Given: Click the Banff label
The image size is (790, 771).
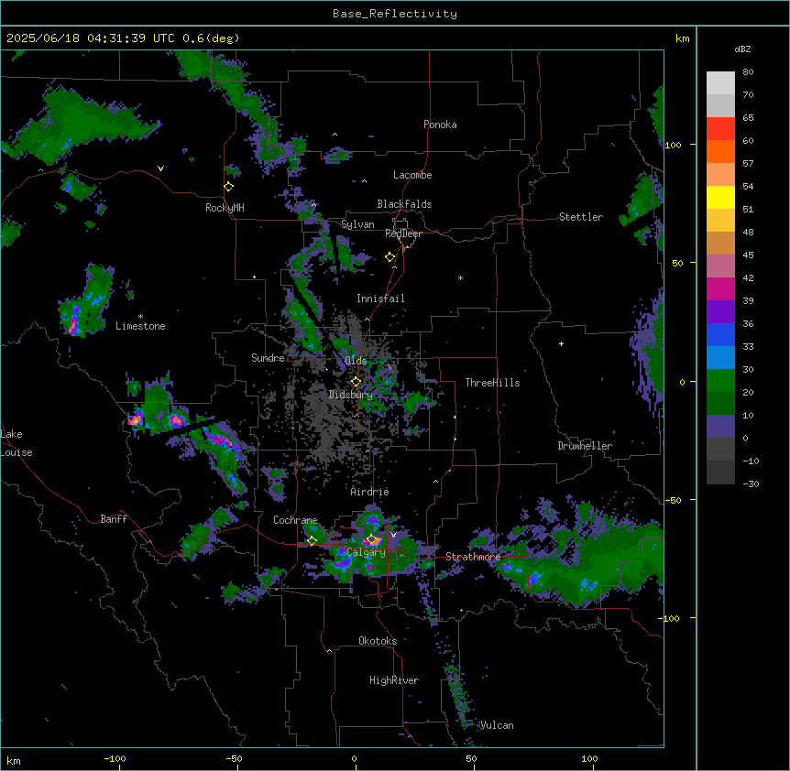Looking at the screenshot, I should pos(114,519).
